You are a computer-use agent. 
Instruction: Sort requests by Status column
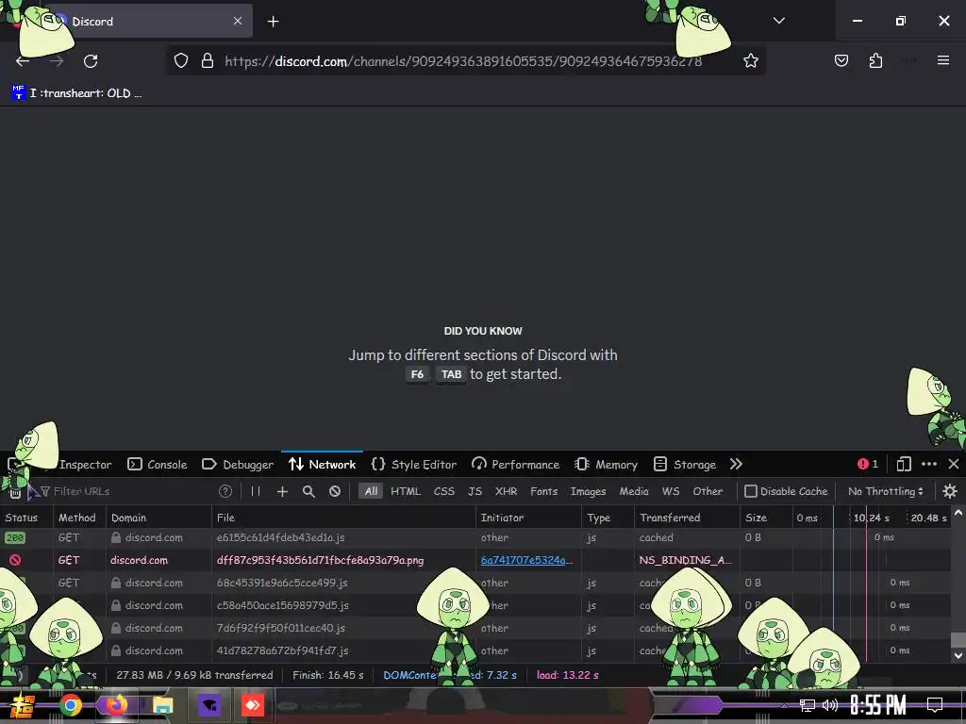pyautogui.click(x=26, y=518)
